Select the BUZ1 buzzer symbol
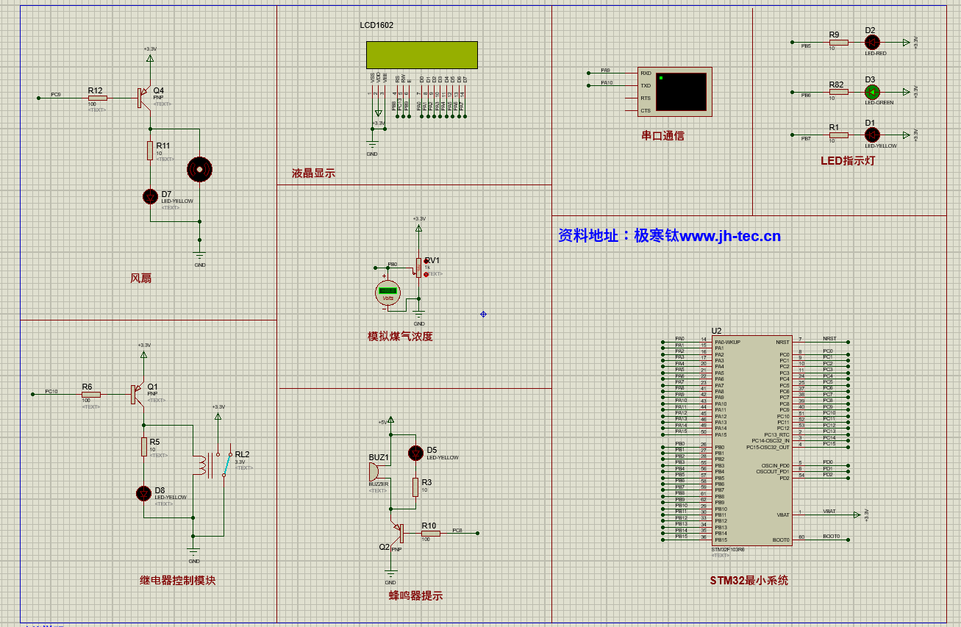The width and height of the screenshot is (961, 627). [x=375, y=471]
